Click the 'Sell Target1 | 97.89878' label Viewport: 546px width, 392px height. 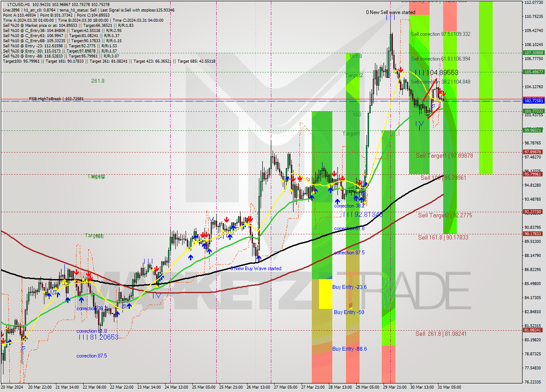[444, 156]
